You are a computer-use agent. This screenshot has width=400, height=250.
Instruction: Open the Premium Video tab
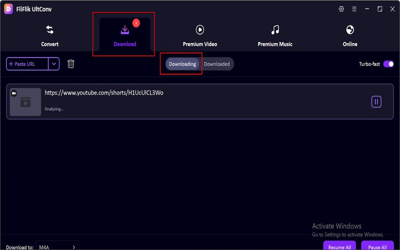click(199, 35)
